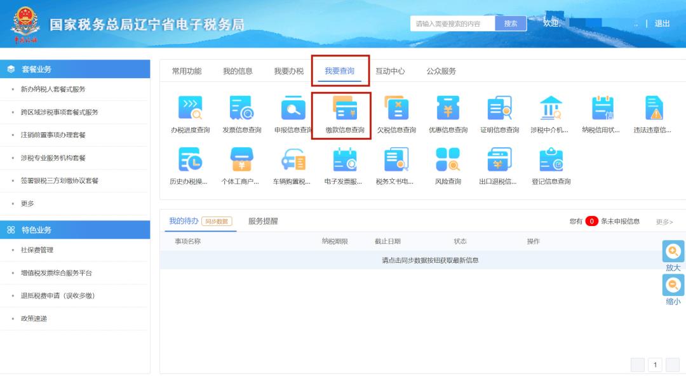Open the 优惠信息查询 icon
686x381 pixels.
click(x=448, y=109)
